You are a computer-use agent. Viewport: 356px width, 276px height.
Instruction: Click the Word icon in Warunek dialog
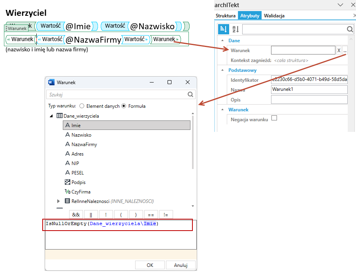[51, 82]
